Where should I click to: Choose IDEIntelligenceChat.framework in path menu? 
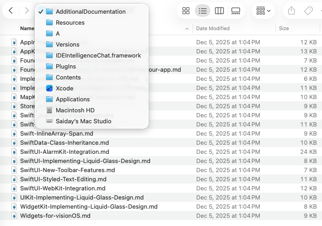coord(92,55)
